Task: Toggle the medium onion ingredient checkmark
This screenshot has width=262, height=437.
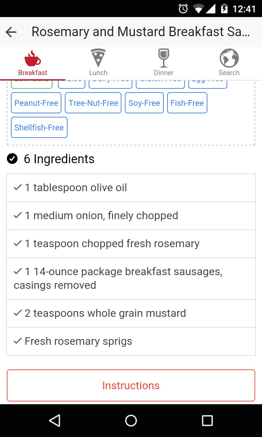Action: pyautogui.click(x=18, y=215)
